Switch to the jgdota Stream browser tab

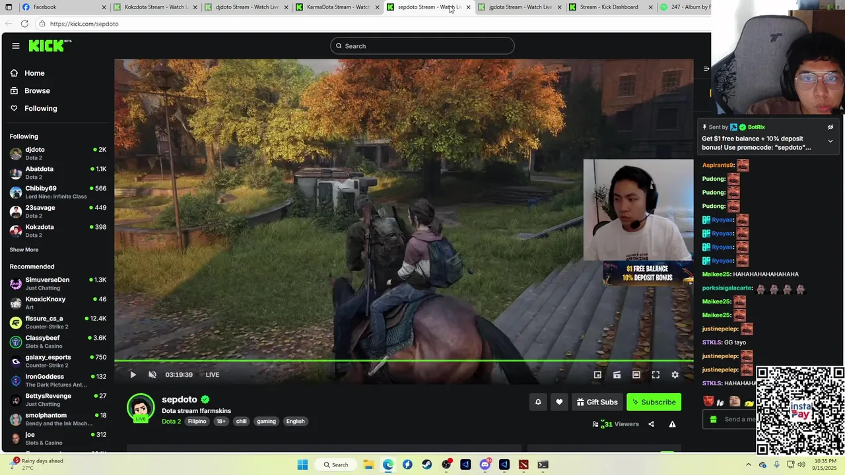click(520, 7)
